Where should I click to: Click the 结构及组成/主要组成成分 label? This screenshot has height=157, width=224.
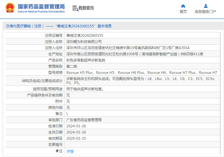42,81
